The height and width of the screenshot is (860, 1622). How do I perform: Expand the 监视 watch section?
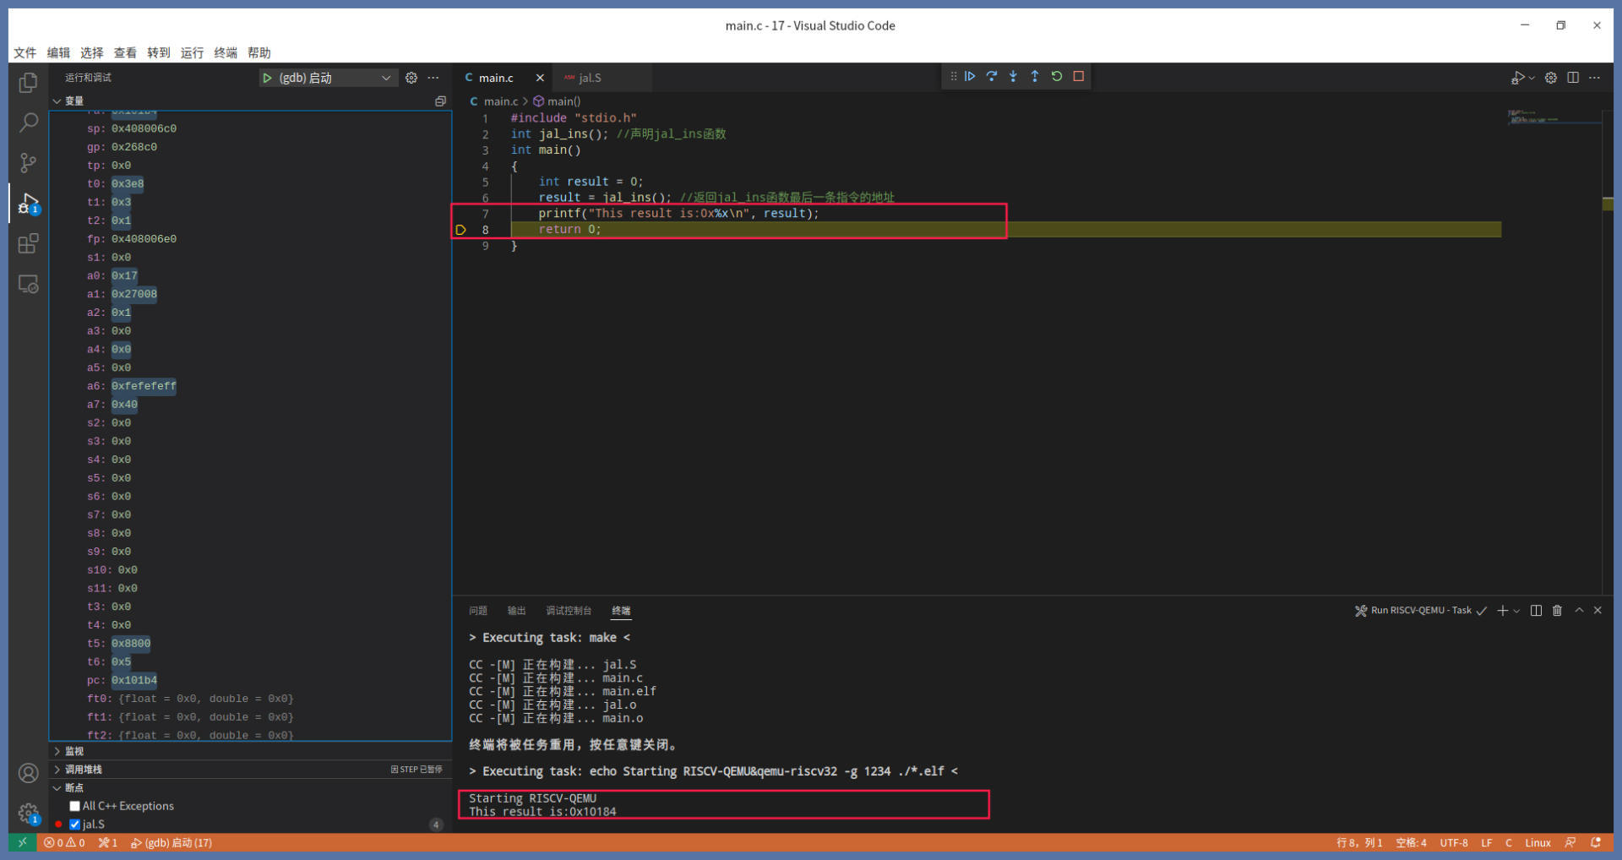73,751
